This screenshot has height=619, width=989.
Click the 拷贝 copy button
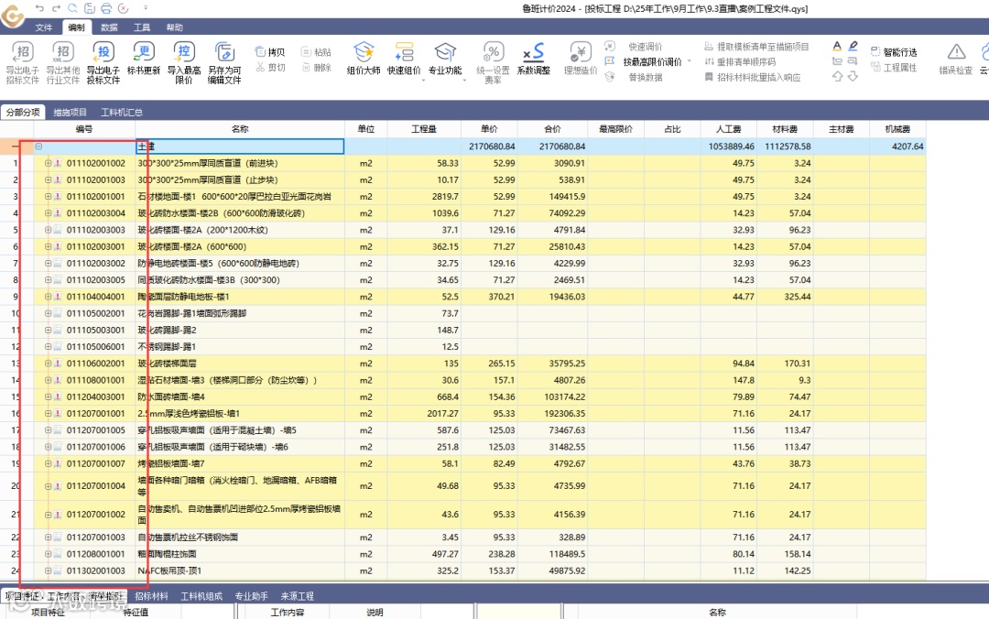point(270,52)
